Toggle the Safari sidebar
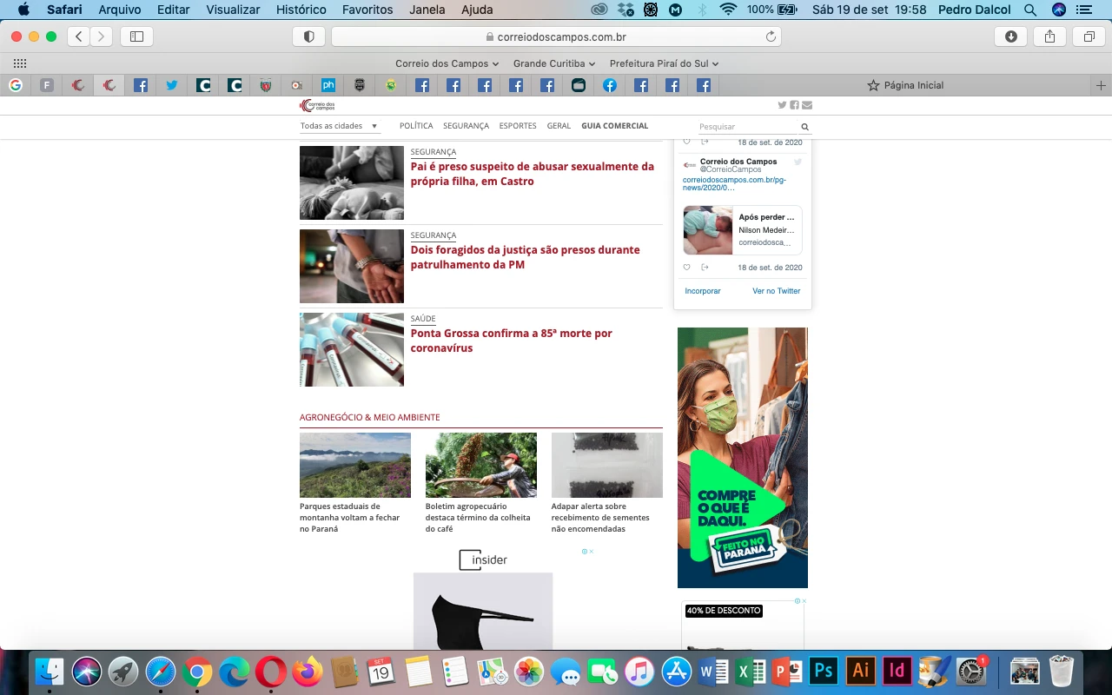The image size is (1112, 695). coord(136,36)
